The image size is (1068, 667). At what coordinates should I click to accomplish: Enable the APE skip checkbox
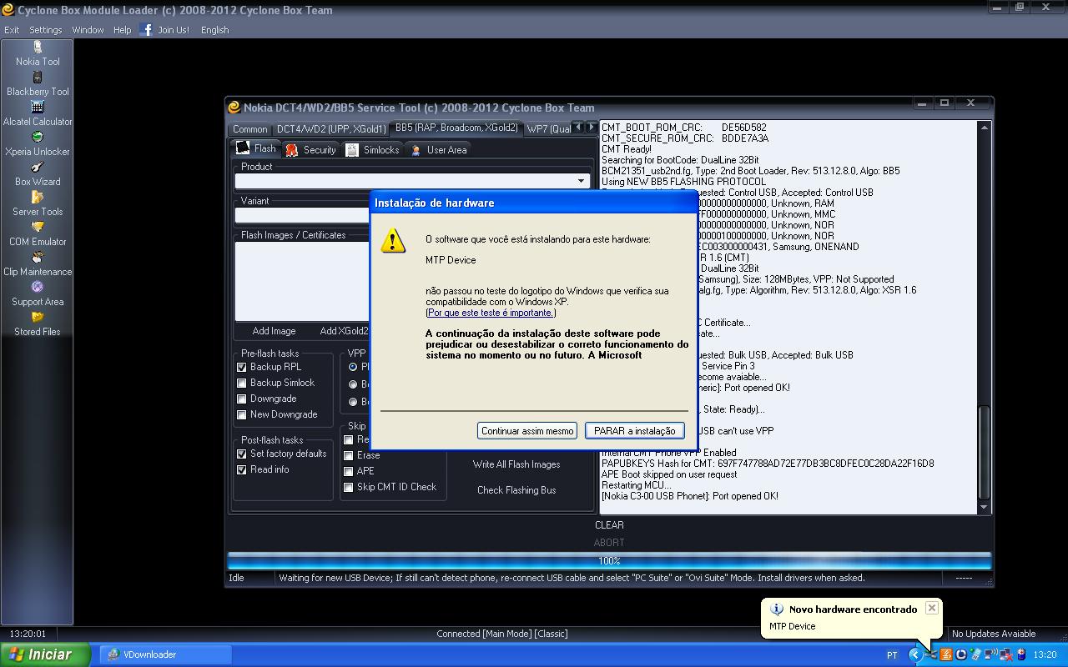click(349, 471)
